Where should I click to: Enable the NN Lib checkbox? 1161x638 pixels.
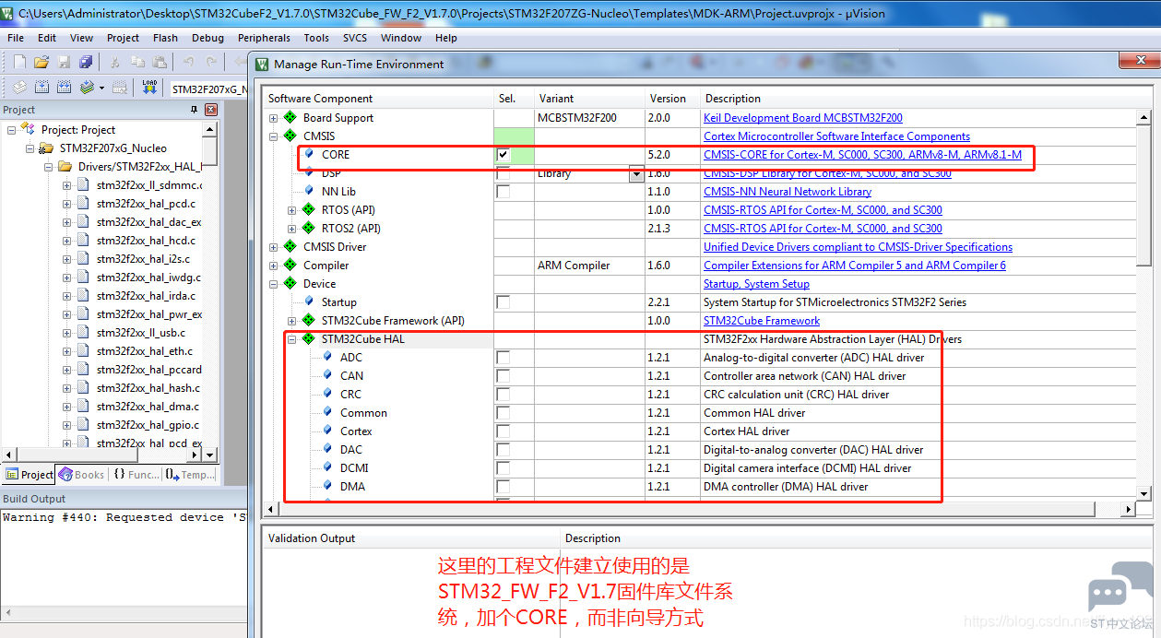coord(503,192)
